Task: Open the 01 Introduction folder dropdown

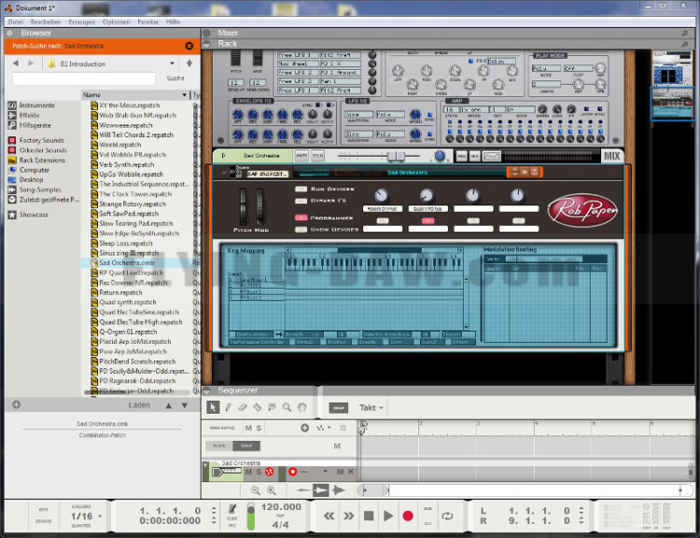Action: click(172, 63)
